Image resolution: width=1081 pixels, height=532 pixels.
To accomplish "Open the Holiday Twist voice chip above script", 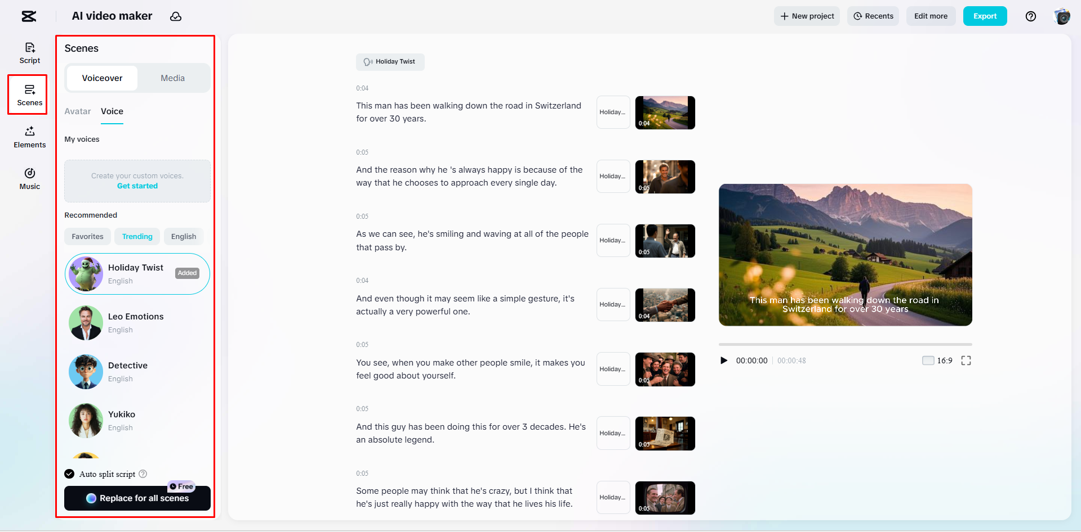I will [390, 62].
